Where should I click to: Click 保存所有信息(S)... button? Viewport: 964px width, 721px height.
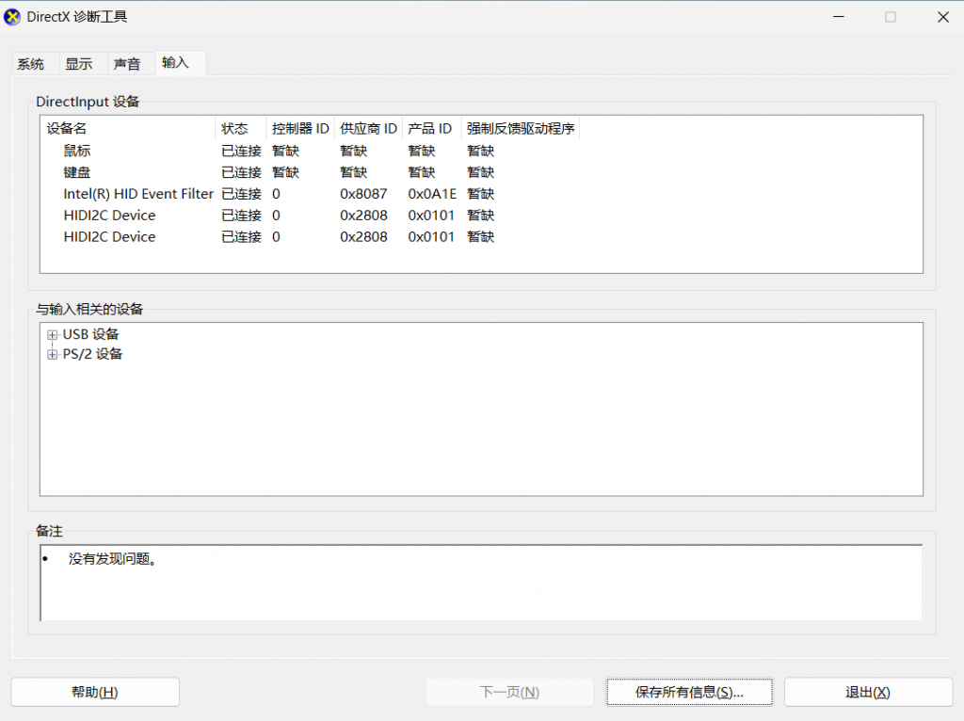pos(689,692)
